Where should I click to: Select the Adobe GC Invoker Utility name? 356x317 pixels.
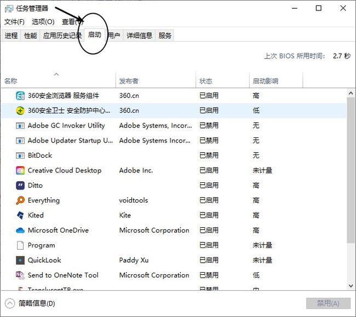click(66, 125)
